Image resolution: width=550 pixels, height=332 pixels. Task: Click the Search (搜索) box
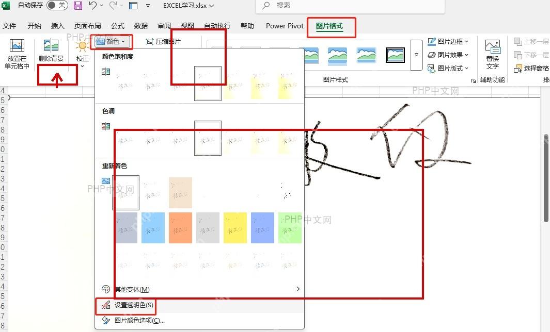tap(350, 6)
